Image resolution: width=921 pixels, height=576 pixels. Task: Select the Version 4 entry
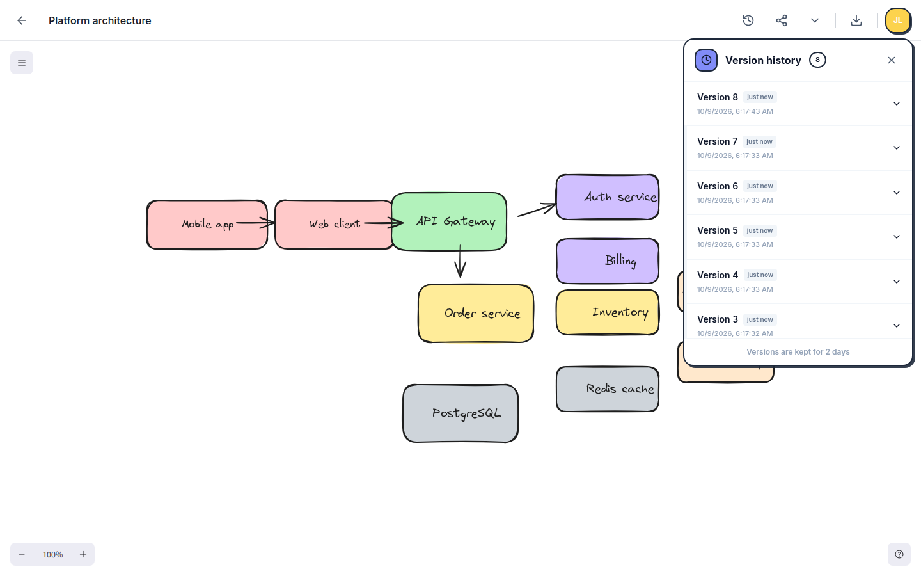[x=798, y=282]
